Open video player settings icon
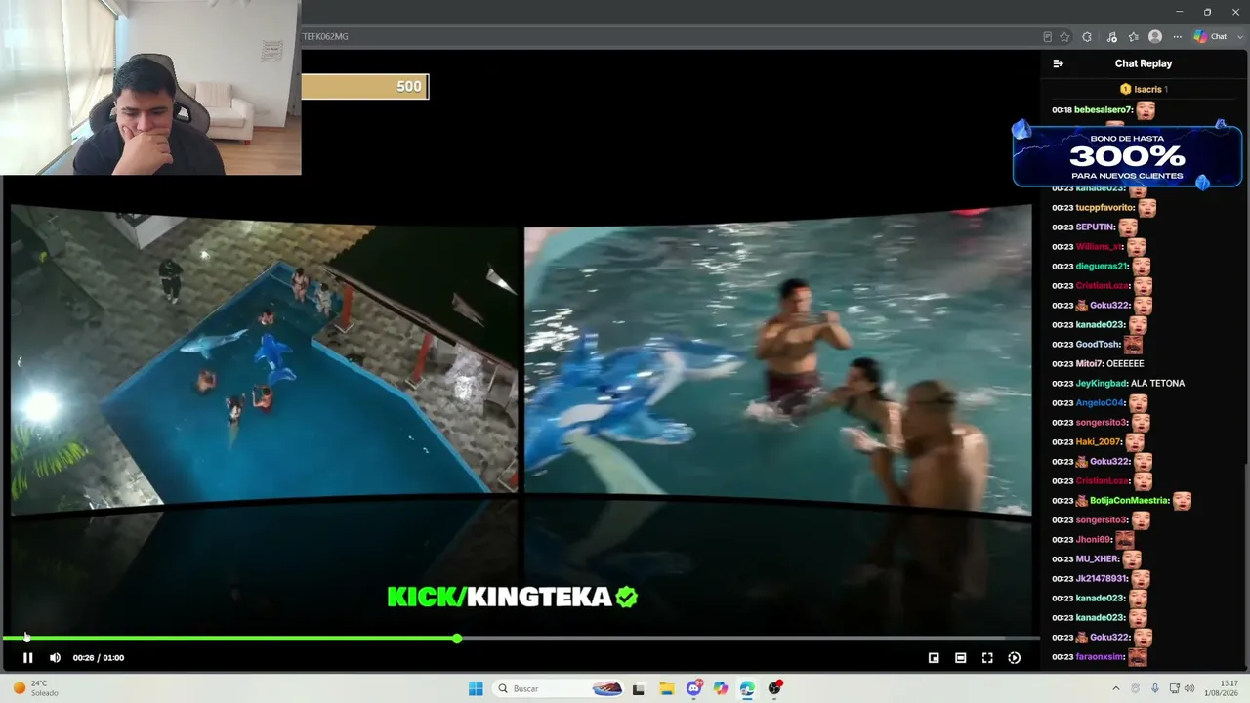 pos(1015,658)
